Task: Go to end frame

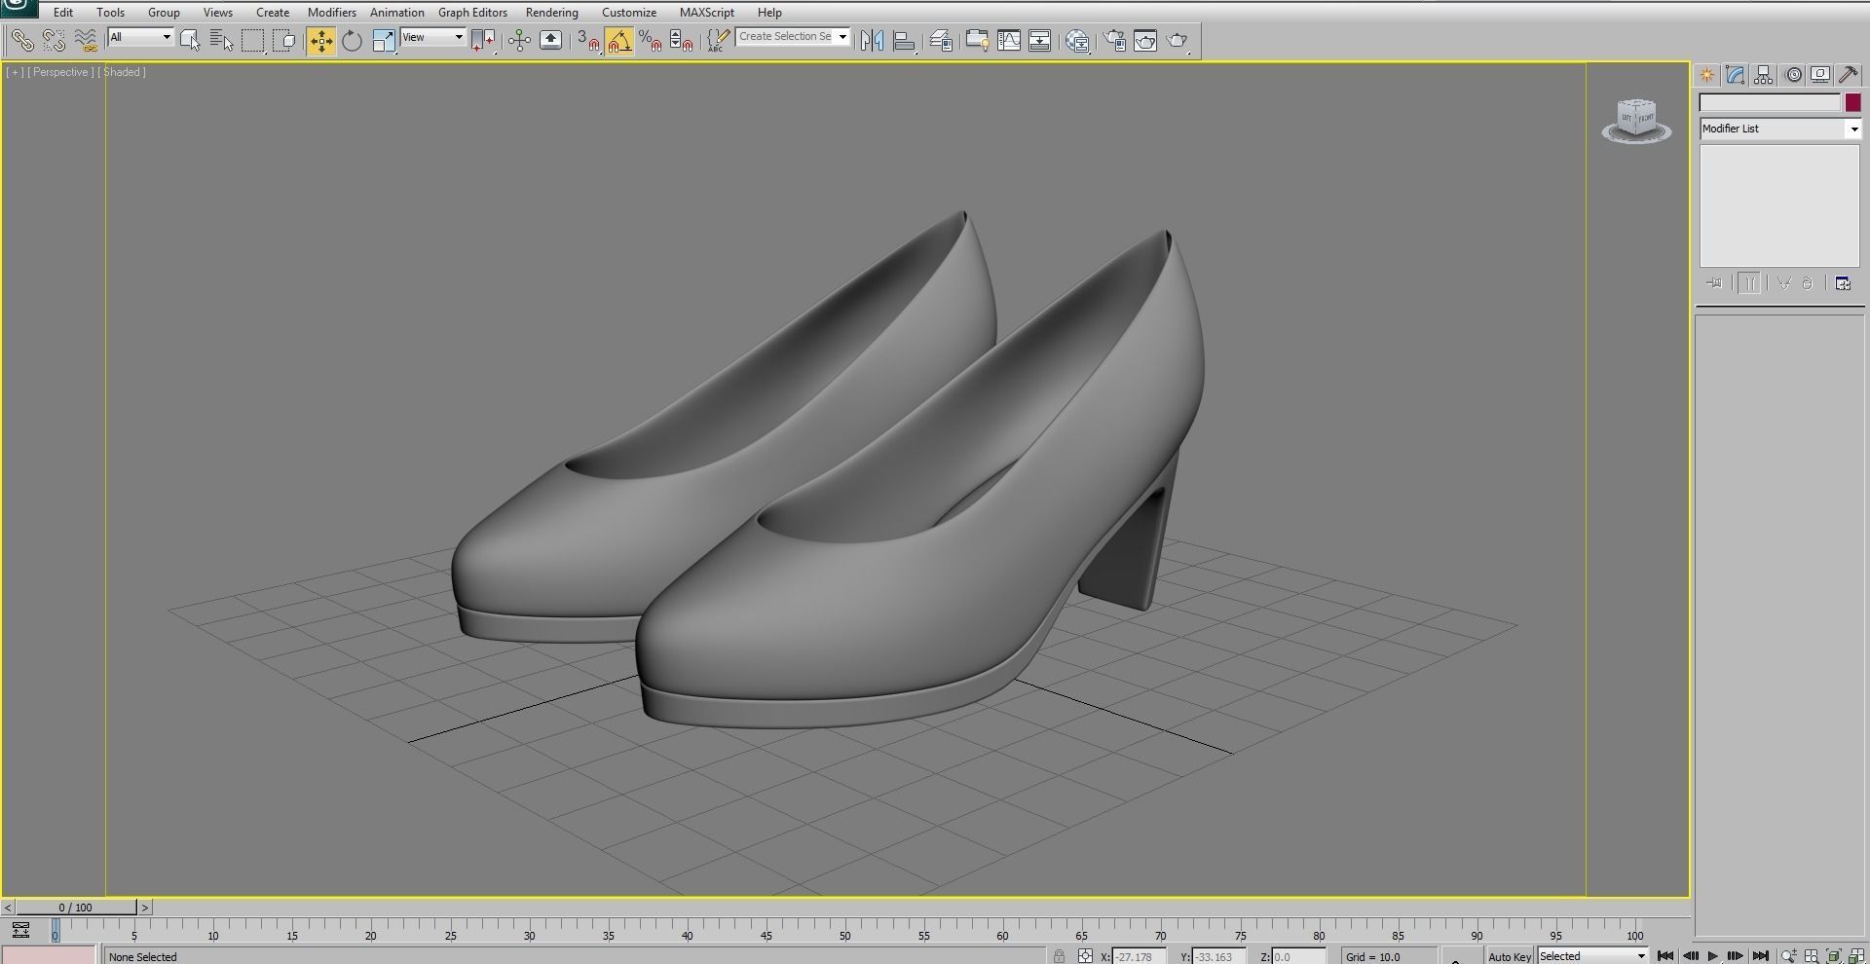Action: click(x=1760, y=956)
